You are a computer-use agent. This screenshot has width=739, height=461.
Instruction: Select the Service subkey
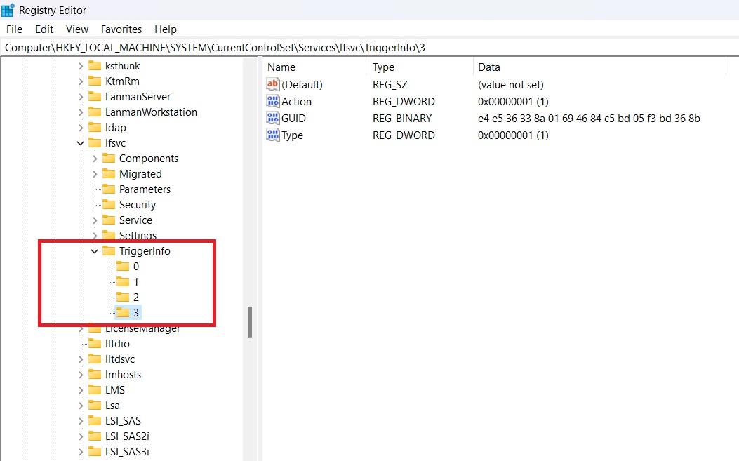coord(138,220)
